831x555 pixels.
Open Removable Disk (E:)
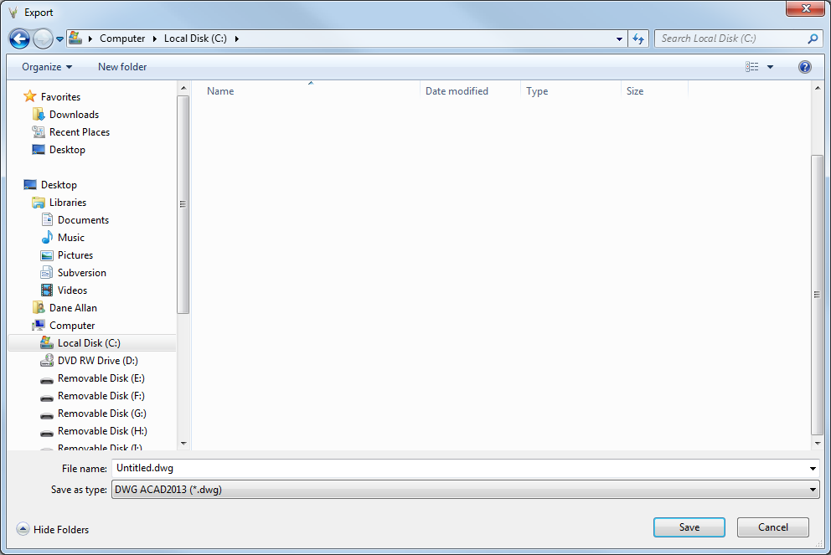point(101,378)
